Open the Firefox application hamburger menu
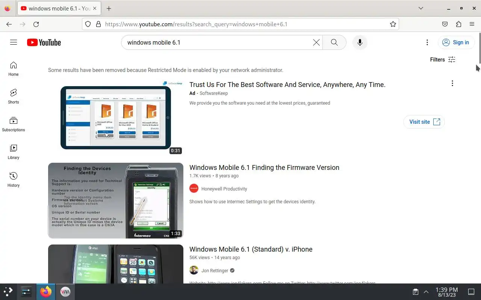The height and width of the screenshot is (300, 481). point(472,24)
